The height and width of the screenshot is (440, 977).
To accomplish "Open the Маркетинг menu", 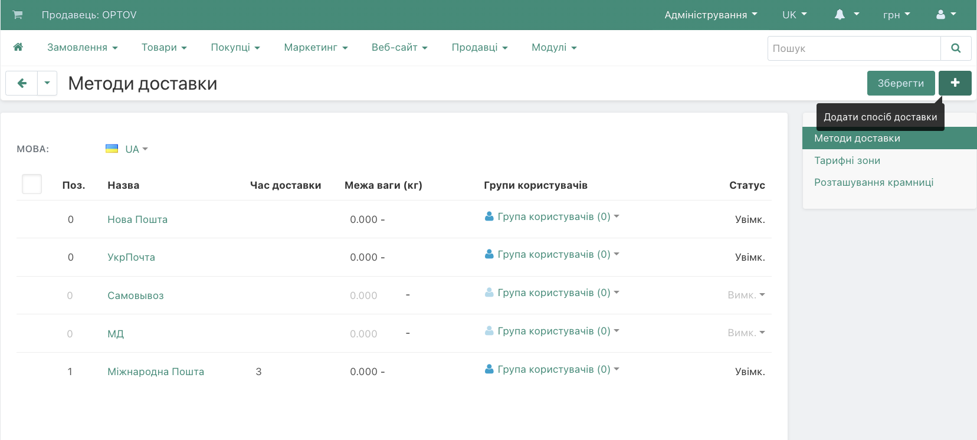I will click(x=316, y=47).
